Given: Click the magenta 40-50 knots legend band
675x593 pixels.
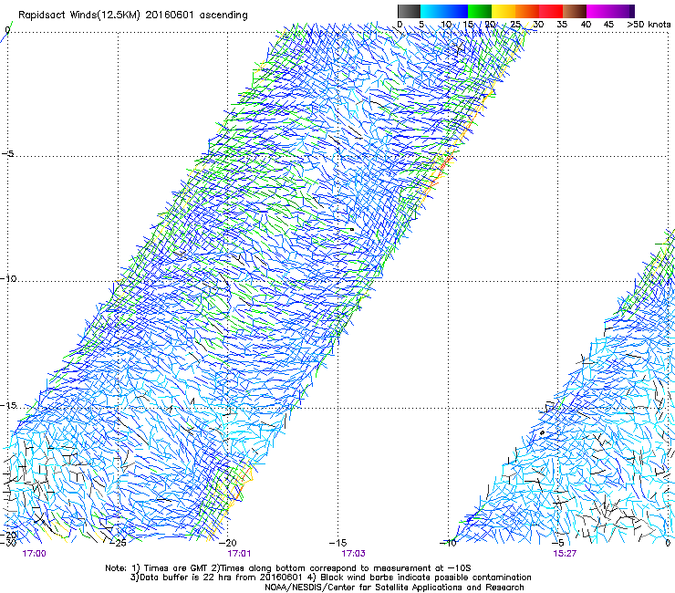Looking at the screenshot, I should click(610, 11).
